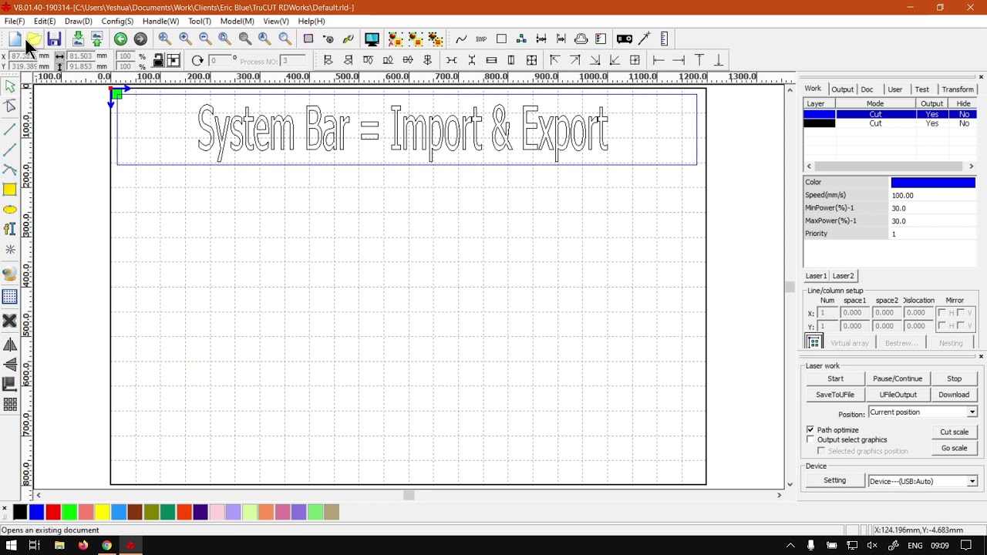
Task: Click the black X delete tool icon
Action: click(10, 321)
